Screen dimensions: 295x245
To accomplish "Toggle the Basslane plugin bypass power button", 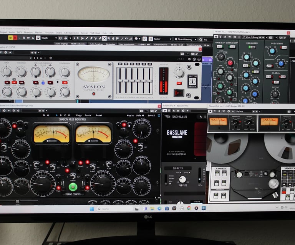I will (x=165, y=111).
